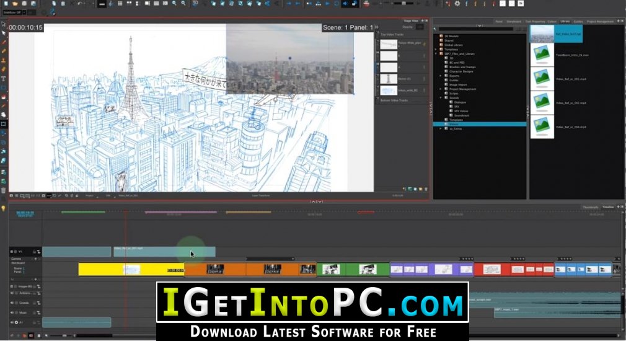Add a Camera track with plus button
Image resolution: width=626 pixels, height=341 pixels.
tap(35, 259)
